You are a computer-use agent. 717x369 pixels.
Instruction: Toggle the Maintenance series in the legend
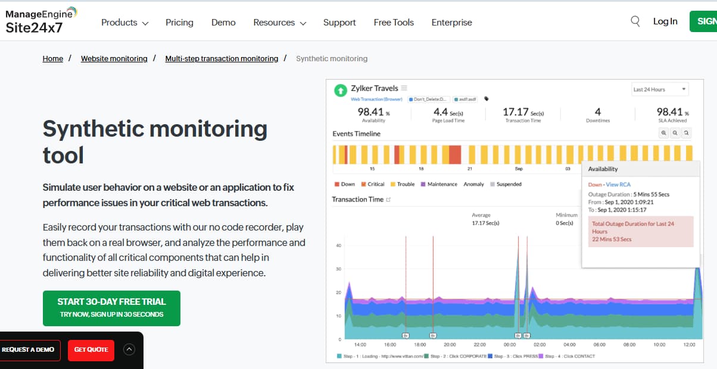(439, 184)
